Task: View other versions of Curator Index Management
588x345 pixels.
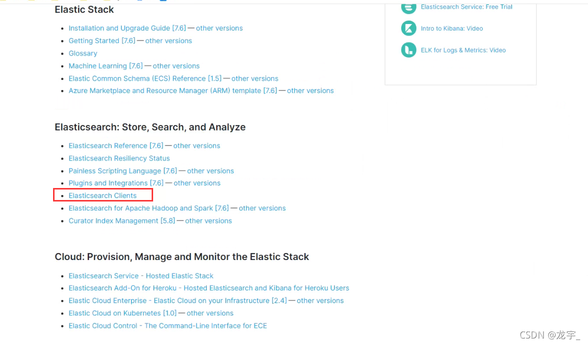Action: click(208, 221)
